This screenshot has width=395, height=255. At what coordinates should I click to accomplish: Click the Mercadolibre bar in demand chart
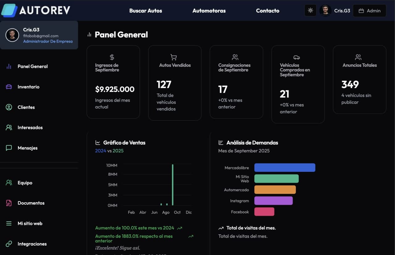point(284,168)
